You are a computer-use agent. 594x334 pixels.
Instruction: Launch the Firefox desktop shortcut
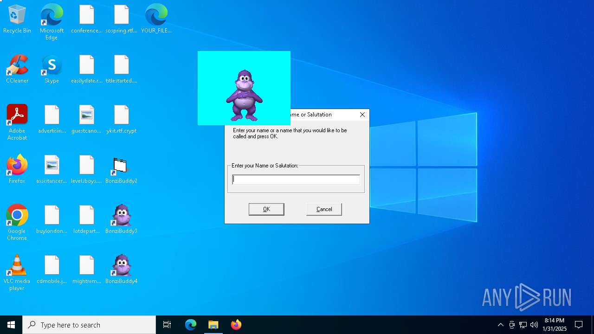(17, 170)
